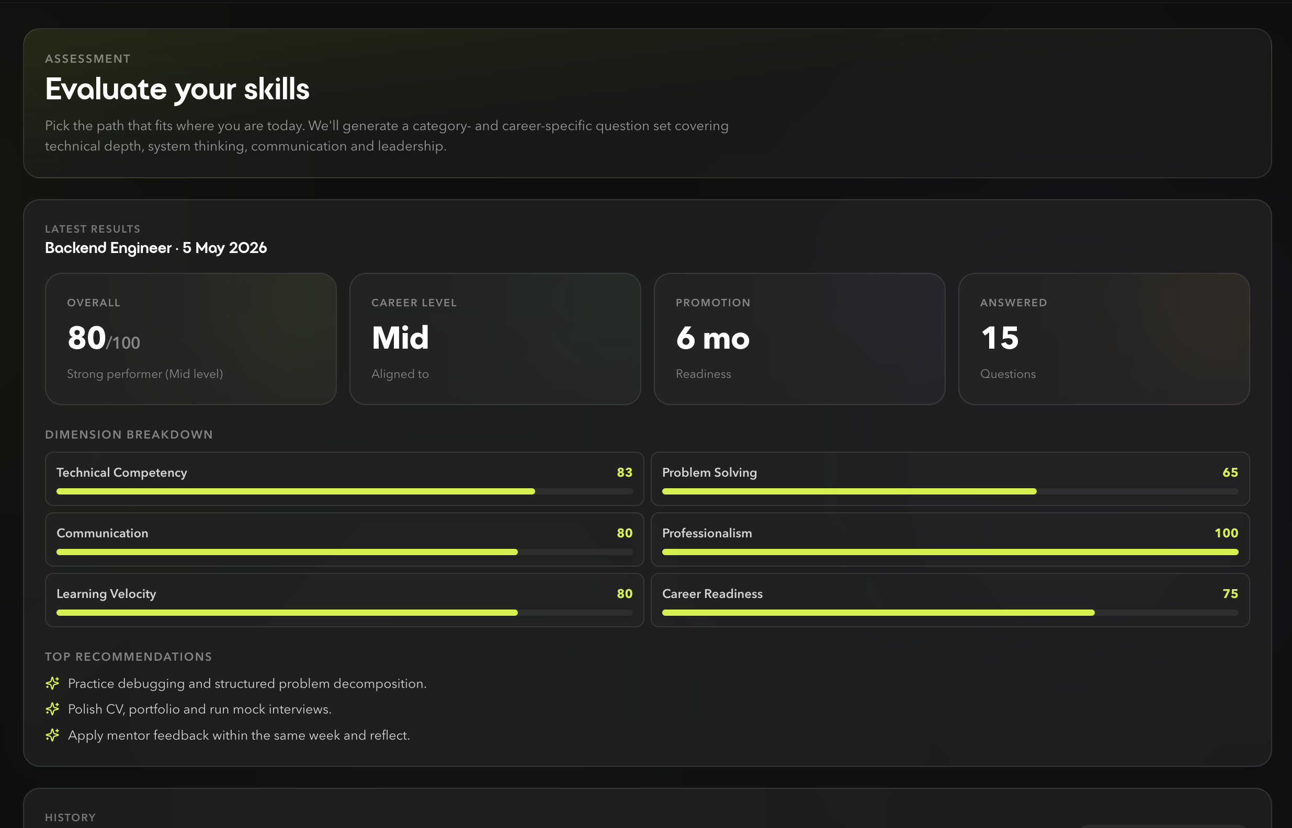
Task: Click the Technical Competency score 83
Action: click(625, 473)
